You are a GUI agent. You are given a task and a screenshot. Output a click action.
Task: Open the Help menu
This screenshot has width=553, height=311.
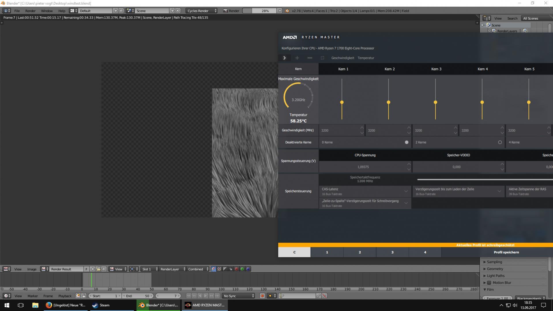point(62,11)
